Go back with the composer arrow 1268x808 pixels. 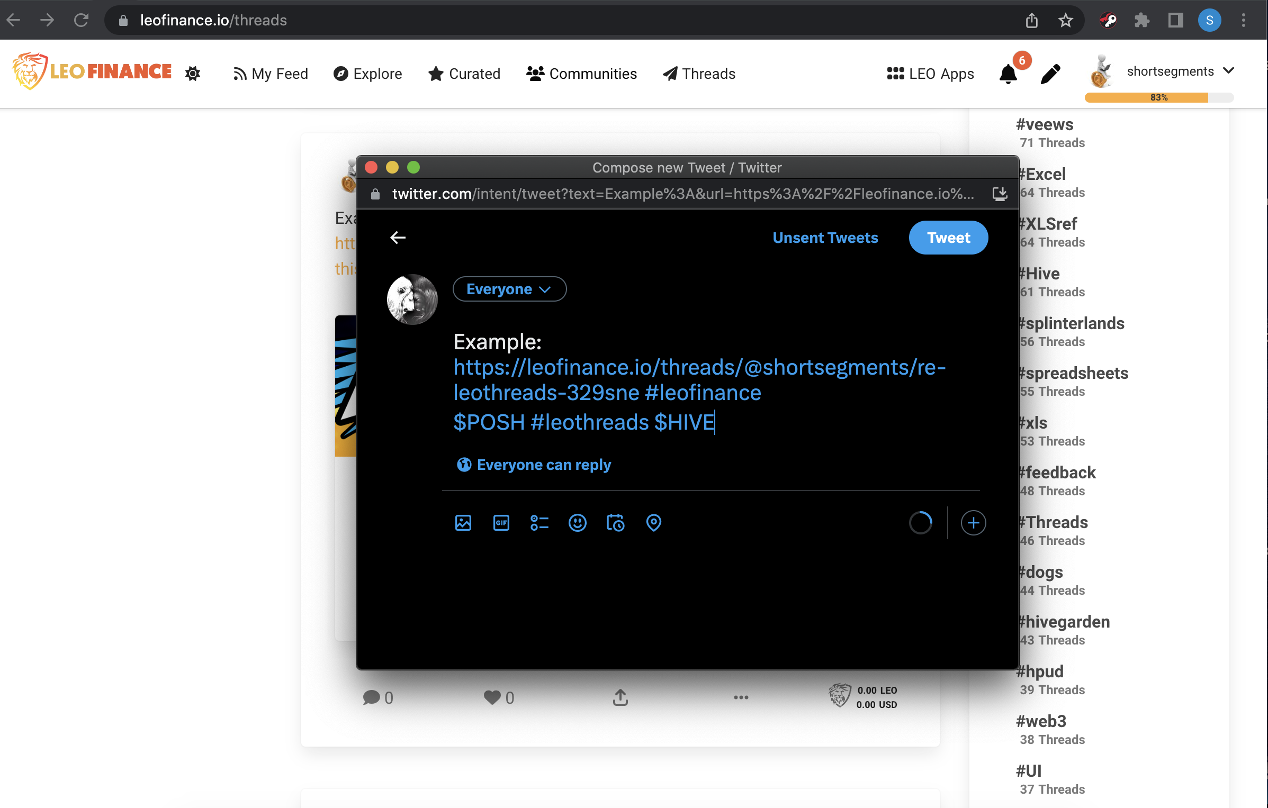(x=398, y=238)
